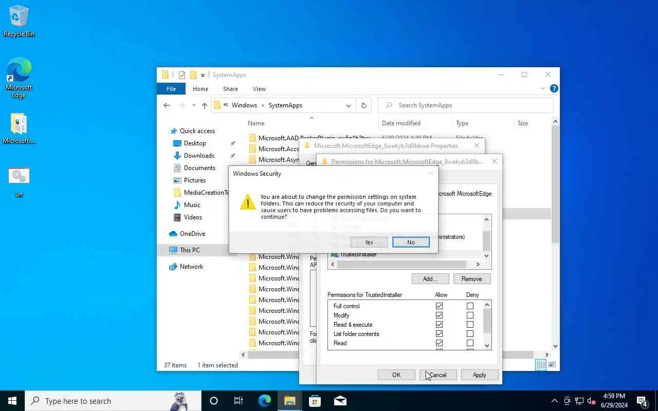Open the File tab in Explorer
Screen dimensions: 658x411
171,89
